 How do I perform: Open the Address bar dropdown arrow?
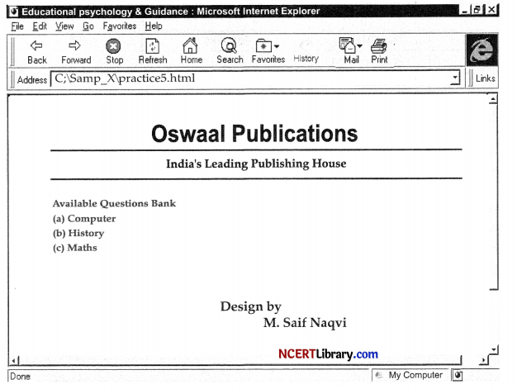[x=455, y=78]
